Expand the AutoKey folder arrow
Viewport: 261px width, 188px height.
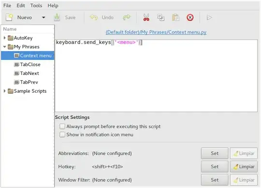click(5, 38)
